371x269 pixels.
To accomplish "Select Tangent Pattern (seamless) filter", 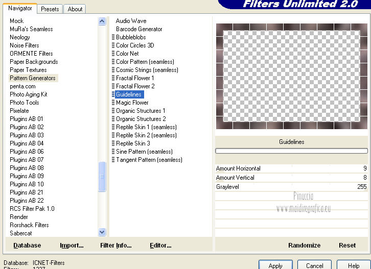I will pyautogui.click(x=149, y=160).
